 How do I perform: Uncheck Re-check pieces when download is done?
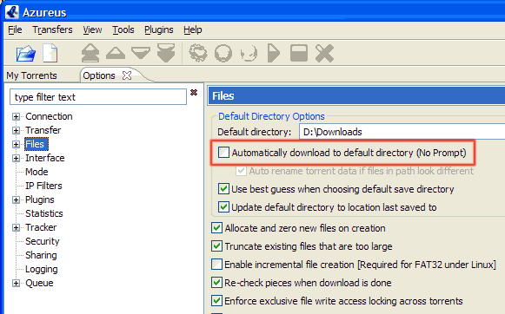click(216, 283)
